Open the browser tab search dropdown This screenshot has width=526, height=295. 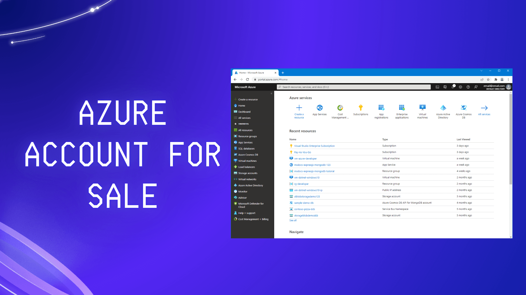(x=481, y=71)
